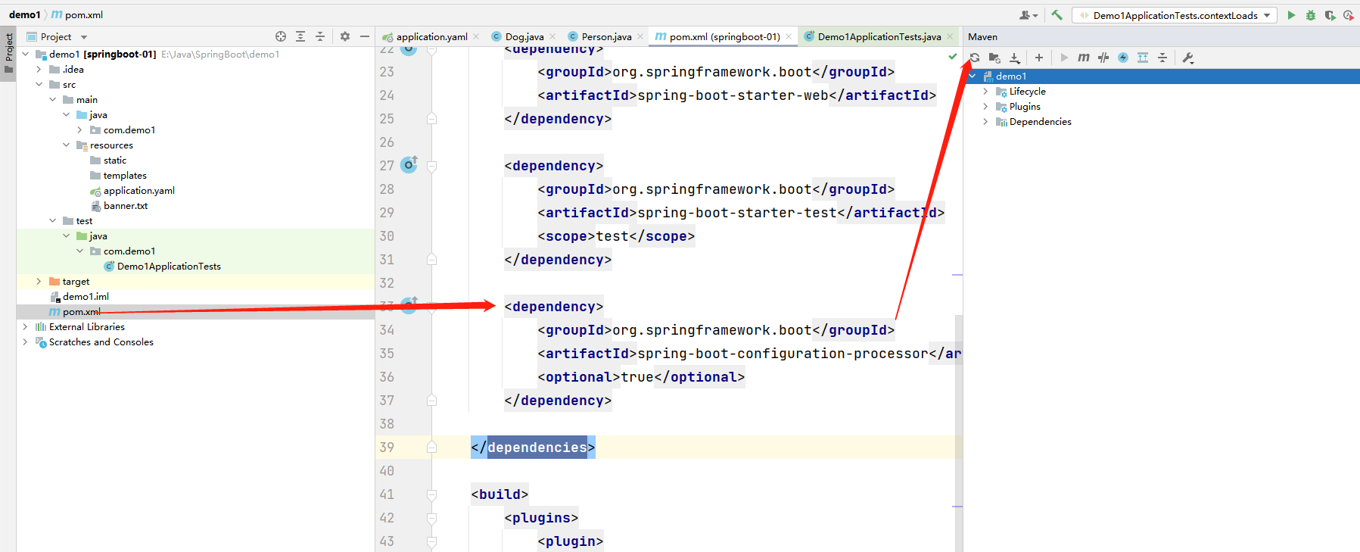The height and width of the screenshot is (552, 1360).
Task: Select Demo1ApplicationTests in Project tree
Action: pos(169,267)
